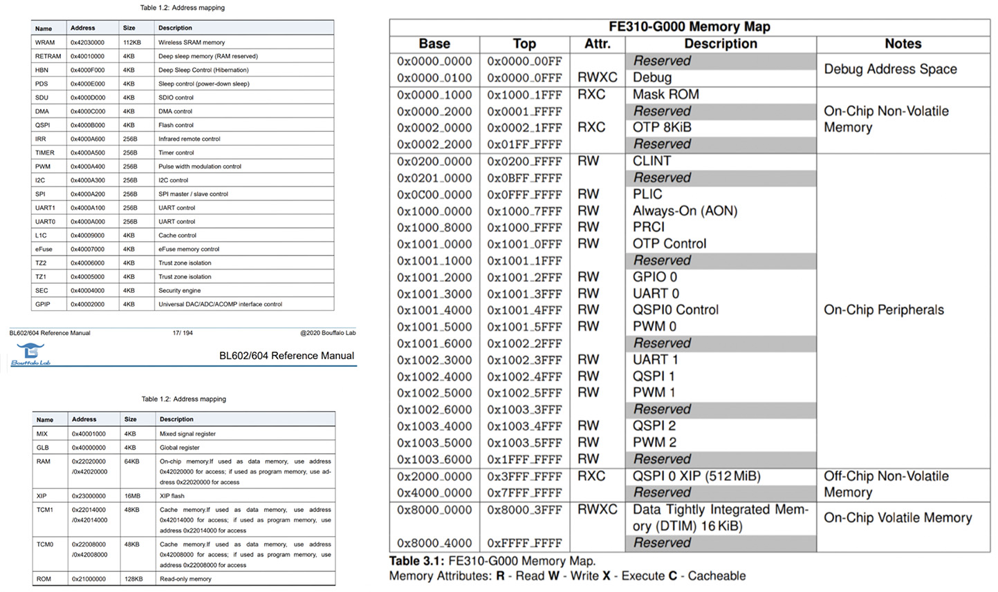Select the Base column header
Screen dimensions: 998x592
pyautogui.click(x=434, y=44)
